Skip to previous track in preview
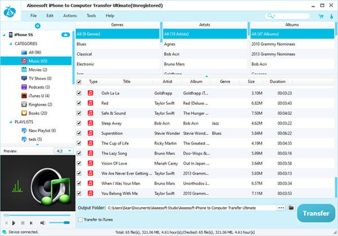The image size is (338, 236). (x=6, y=223)
